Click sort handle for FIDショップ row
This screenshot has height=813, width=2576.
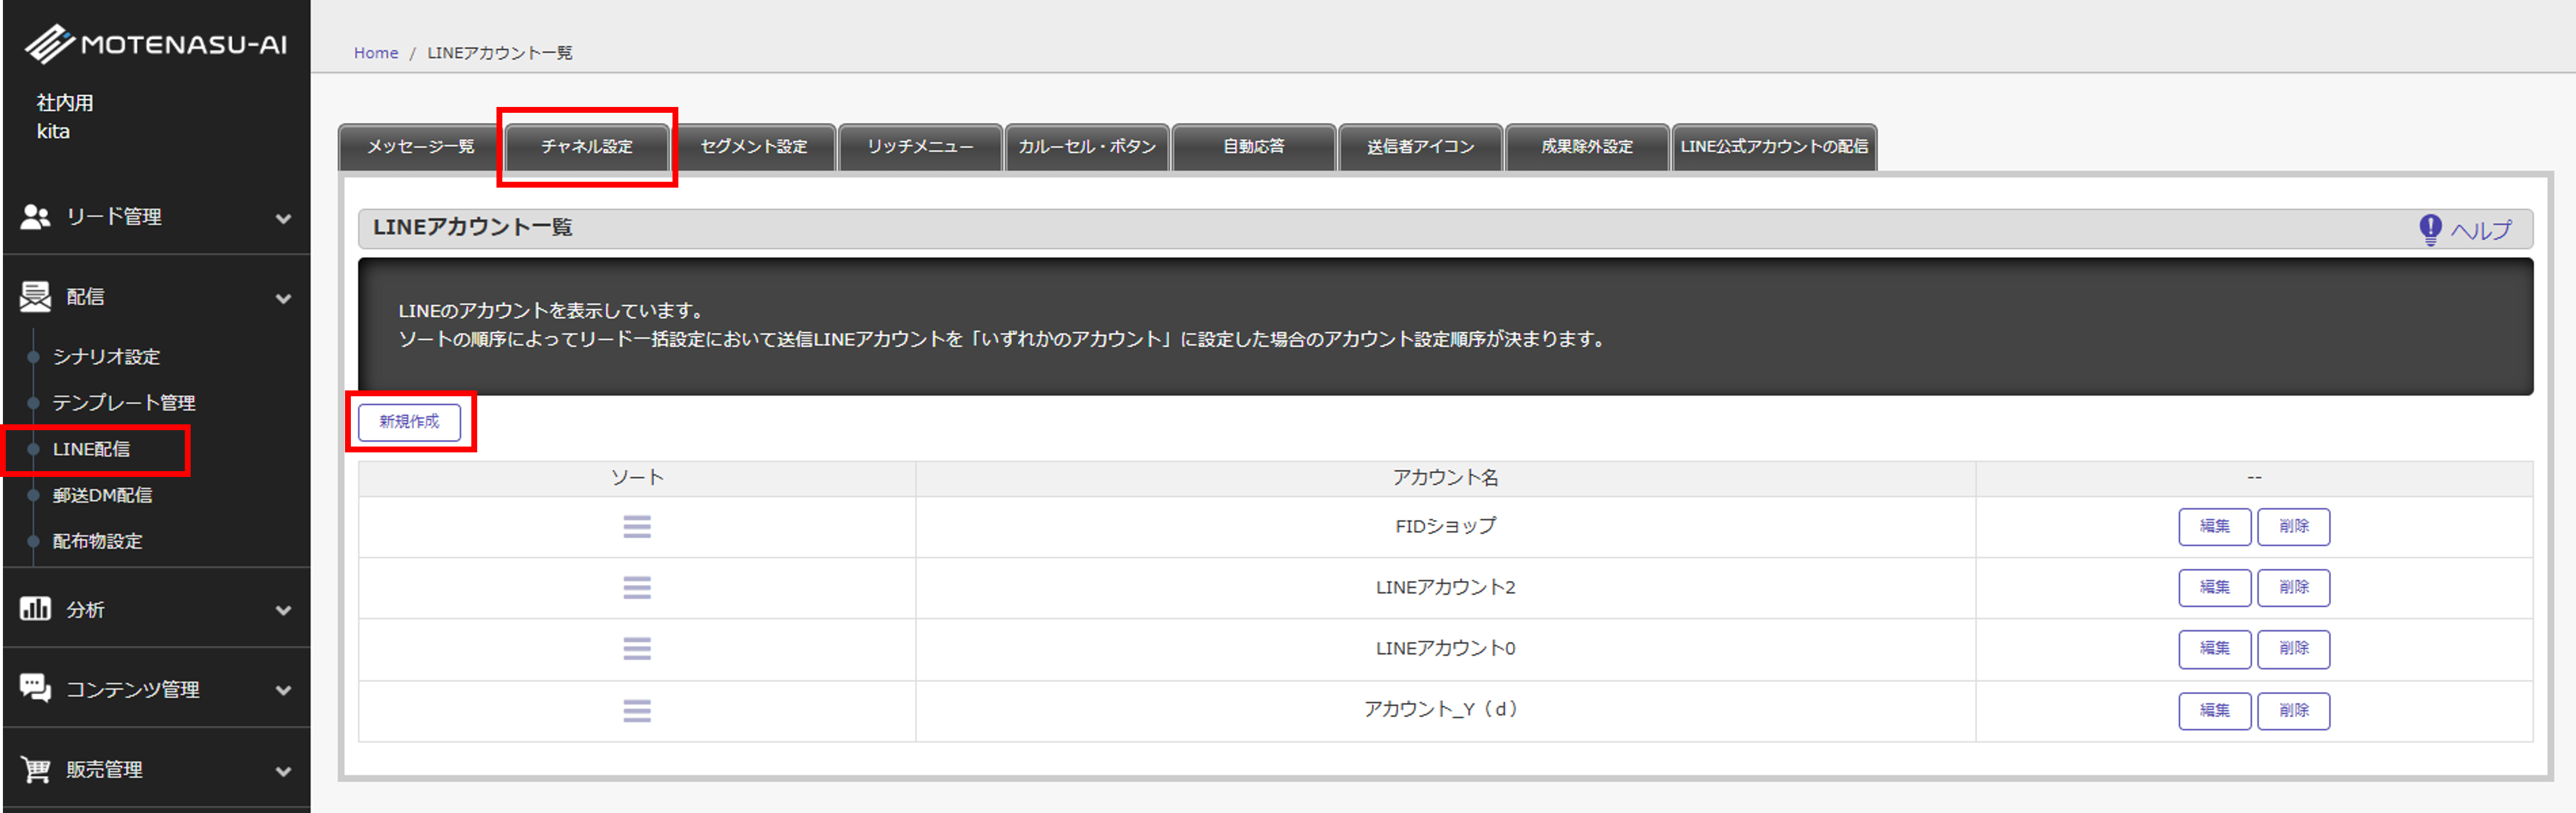point(637,527)
